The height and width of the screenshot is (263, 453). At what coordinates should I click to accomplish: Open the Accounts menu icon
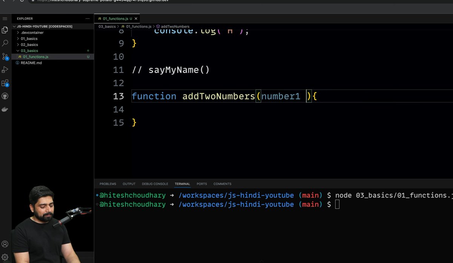(x=5, y=244)
